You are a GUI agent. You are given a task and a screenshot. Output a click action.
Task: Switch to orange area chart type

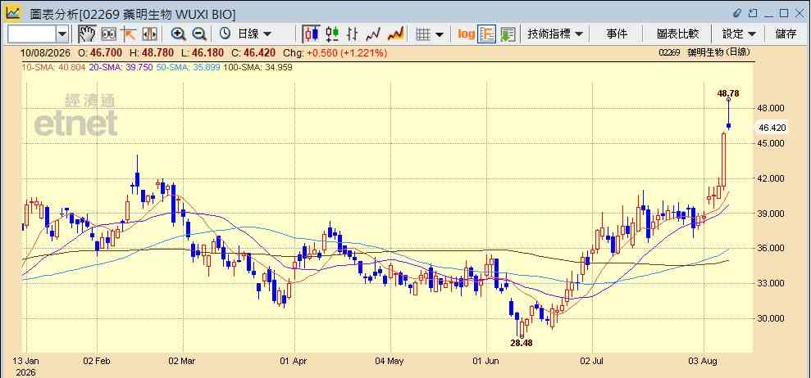[396, 34]
